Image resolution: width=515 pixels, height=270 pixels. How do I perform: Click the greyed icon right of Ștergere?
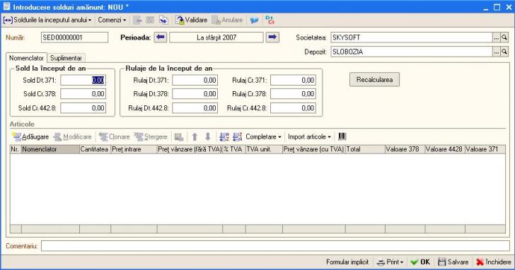click(x=179, y=137)
